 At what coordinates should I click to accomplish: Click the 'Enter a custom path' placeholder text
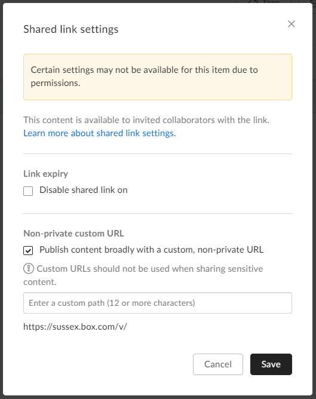[112, 303]
